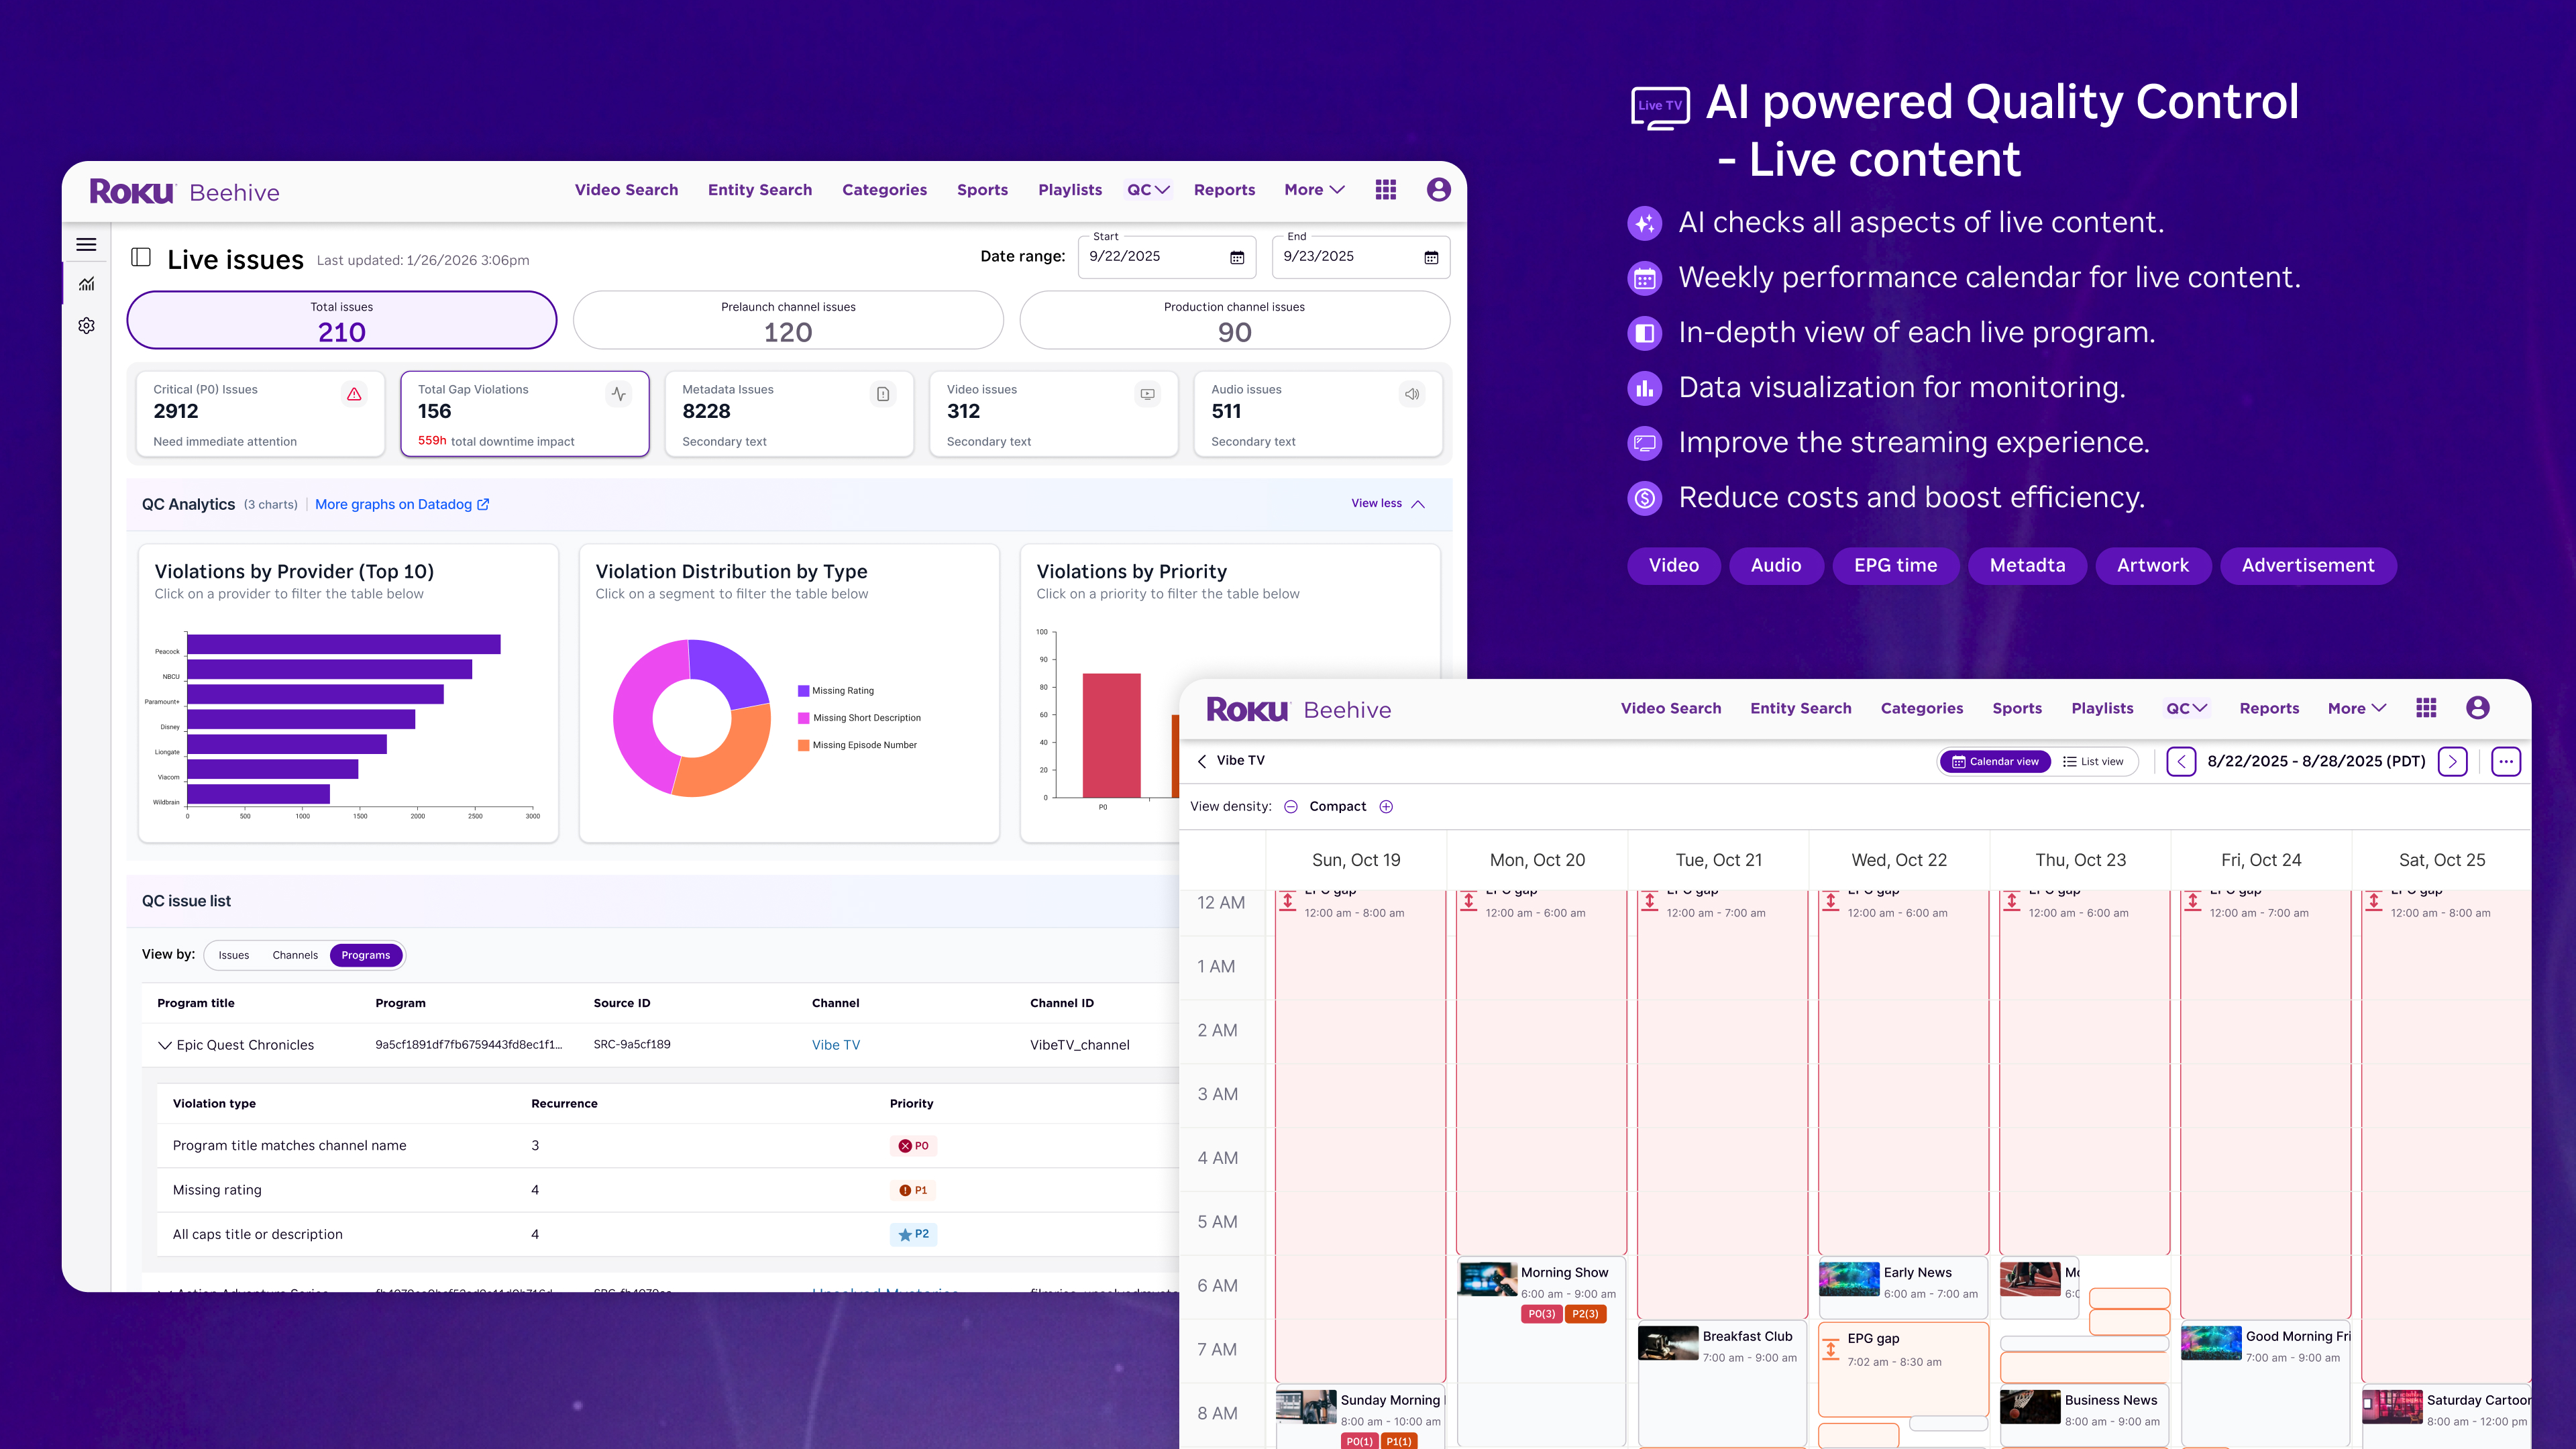Open the apps grid icon in the top nav
Image resolution: width=2576 pixels, height=1449 pixels.
click(x=1385, y=190)
